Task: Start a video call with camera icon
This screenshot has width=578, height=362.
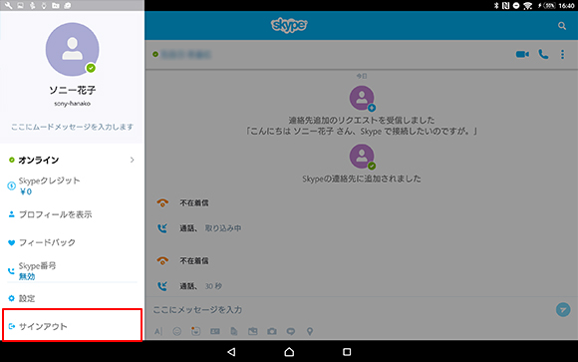Action: (522, 54)
